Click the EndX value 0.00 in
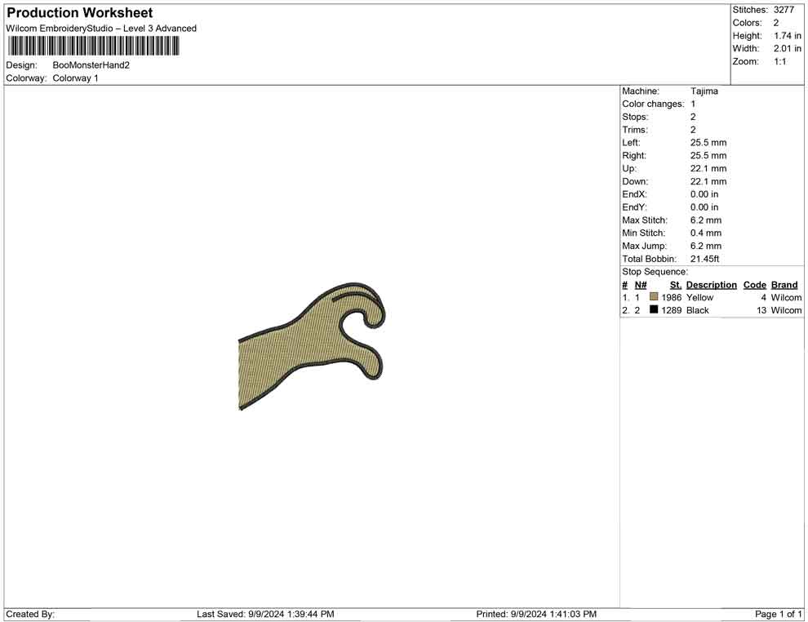Screen dimensions: 808x622 [x=704, y=194]
